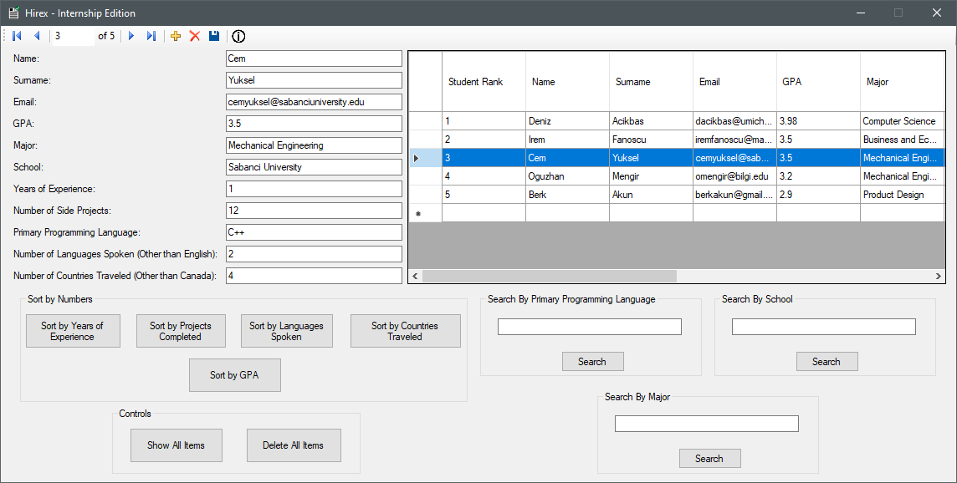Select the Berk cell in the table

click(567, 195)
